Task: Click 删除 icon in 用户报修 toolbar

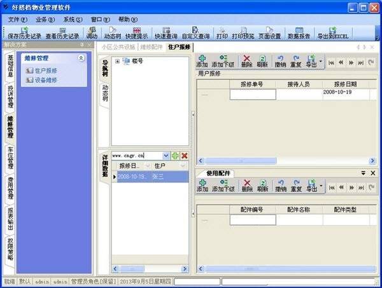Action: (x=246, y=61)
